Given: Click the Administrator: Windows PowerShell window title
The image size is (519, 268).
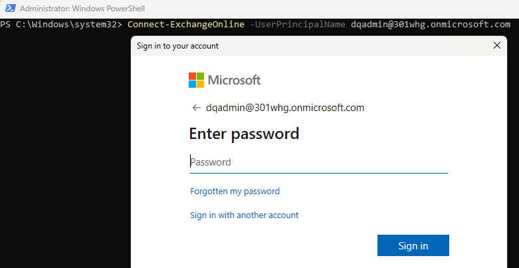Looking at the screenshot, I should [x=82, y=8].
